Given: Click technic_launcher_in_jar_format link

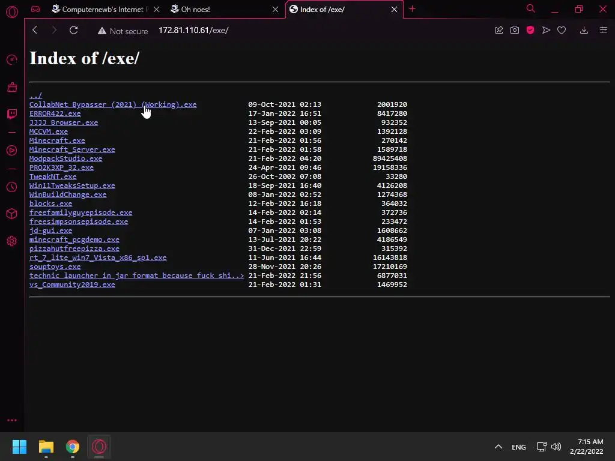Looking at the screenshot, I should pyautogui.click(x=136, y=276).
